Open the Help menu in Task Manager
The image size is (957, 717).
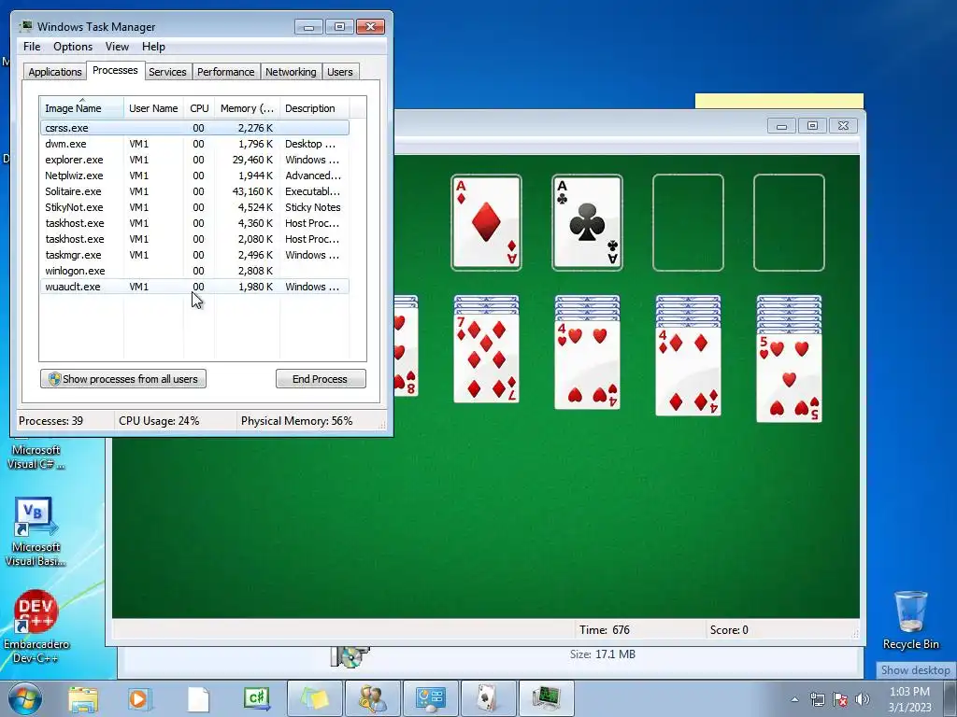pyautogui.click(x=153, y=47)
